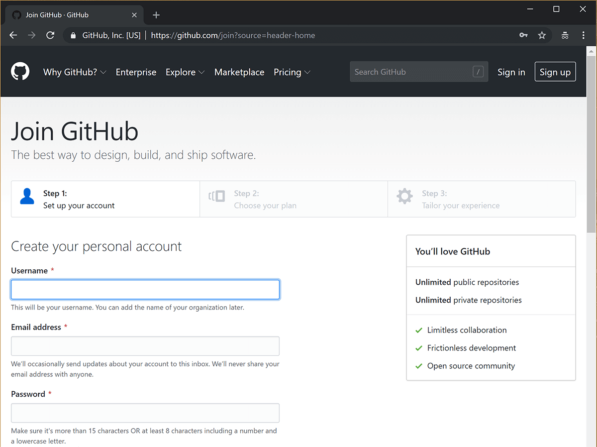This screenshot has width=597, height=447.
Task: Click the GitHub Octocat logo
Action: [x=20, y=72]
